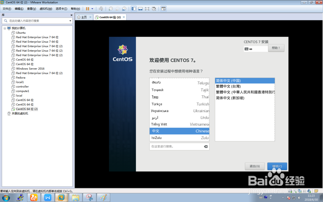Select 简体中文 (中国) locale

[x=245, y=80]
